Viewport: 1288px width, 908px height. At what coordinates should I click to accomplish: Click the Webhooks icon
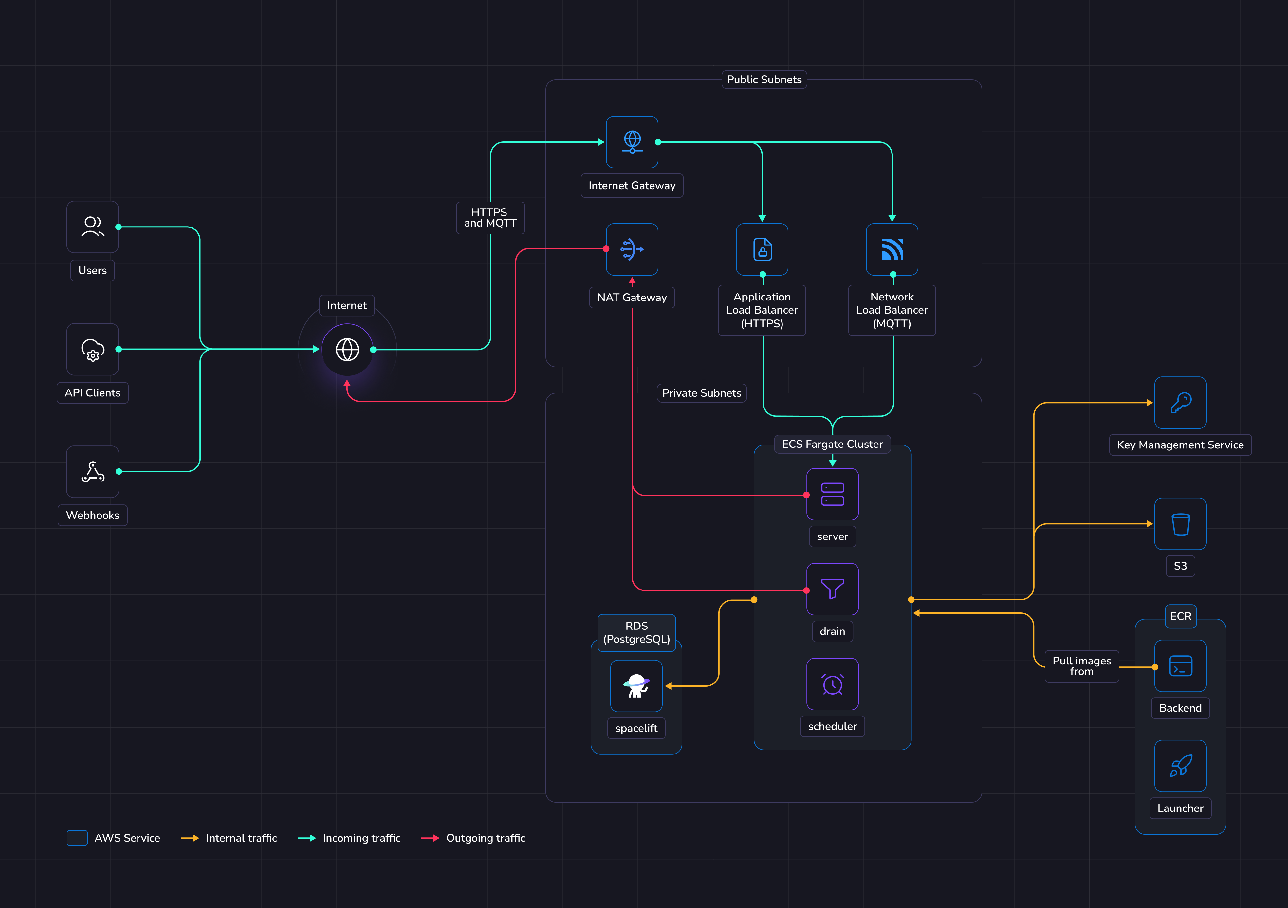(x=93, y=472)
